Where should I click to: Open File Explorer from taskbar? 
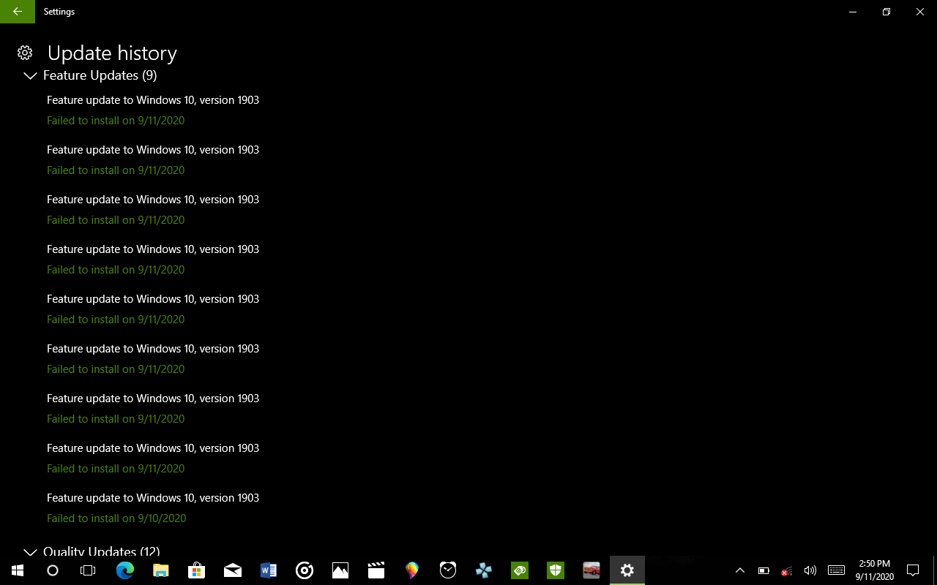(x=161, y=570)
